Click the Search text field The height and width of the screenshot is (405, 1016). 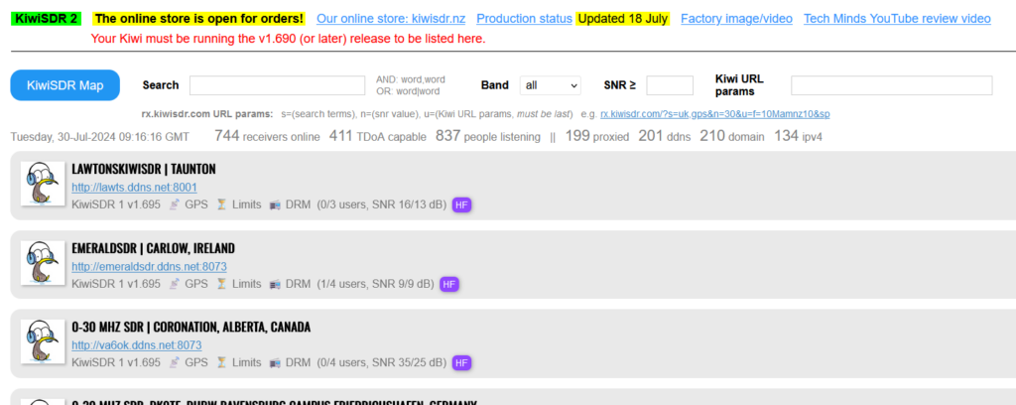[x=278, y=85]
